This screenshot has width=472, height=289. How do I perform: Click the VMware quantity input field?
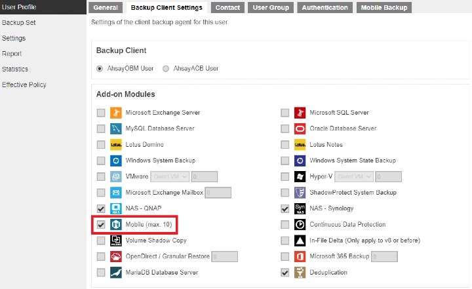click(205, 176)
